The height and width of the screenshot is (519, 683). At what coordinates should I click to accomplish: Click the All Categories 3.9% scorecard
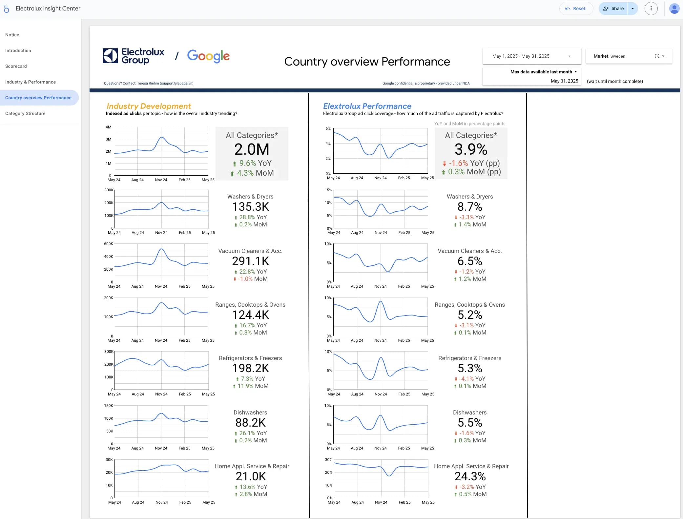pyautogui.click(x=471, y=153)
